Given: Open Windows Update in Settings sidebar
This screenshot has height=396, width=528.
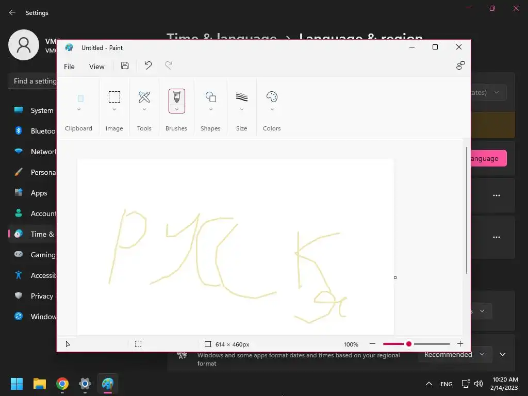Looking at the screenshot, I should pos(33,317).
